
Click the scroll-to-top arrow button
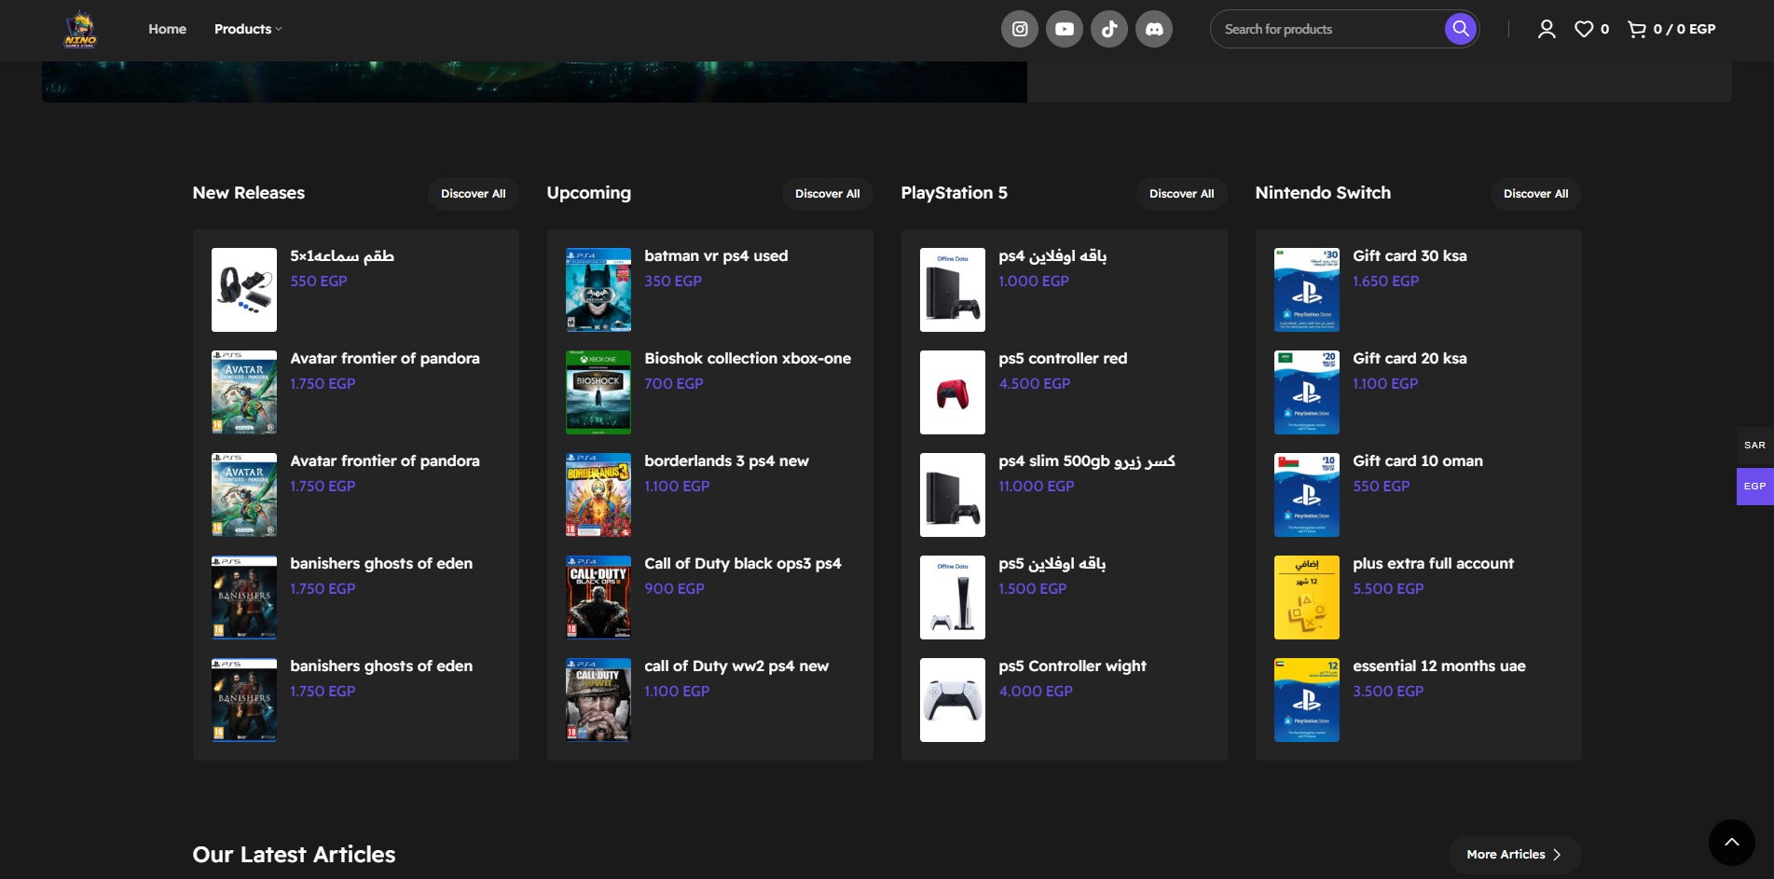[1732, 843]
